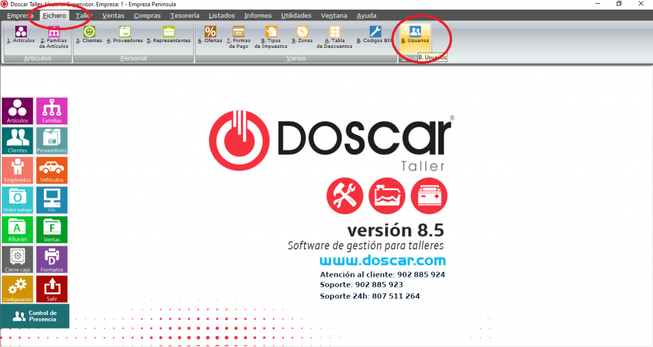Click the Soporte 24h phone number
This screenshot has height=347, width=653.
point(396,296)
